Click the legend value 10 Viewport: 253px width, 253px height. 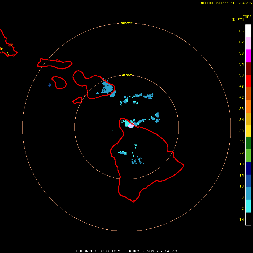point(241,186)
